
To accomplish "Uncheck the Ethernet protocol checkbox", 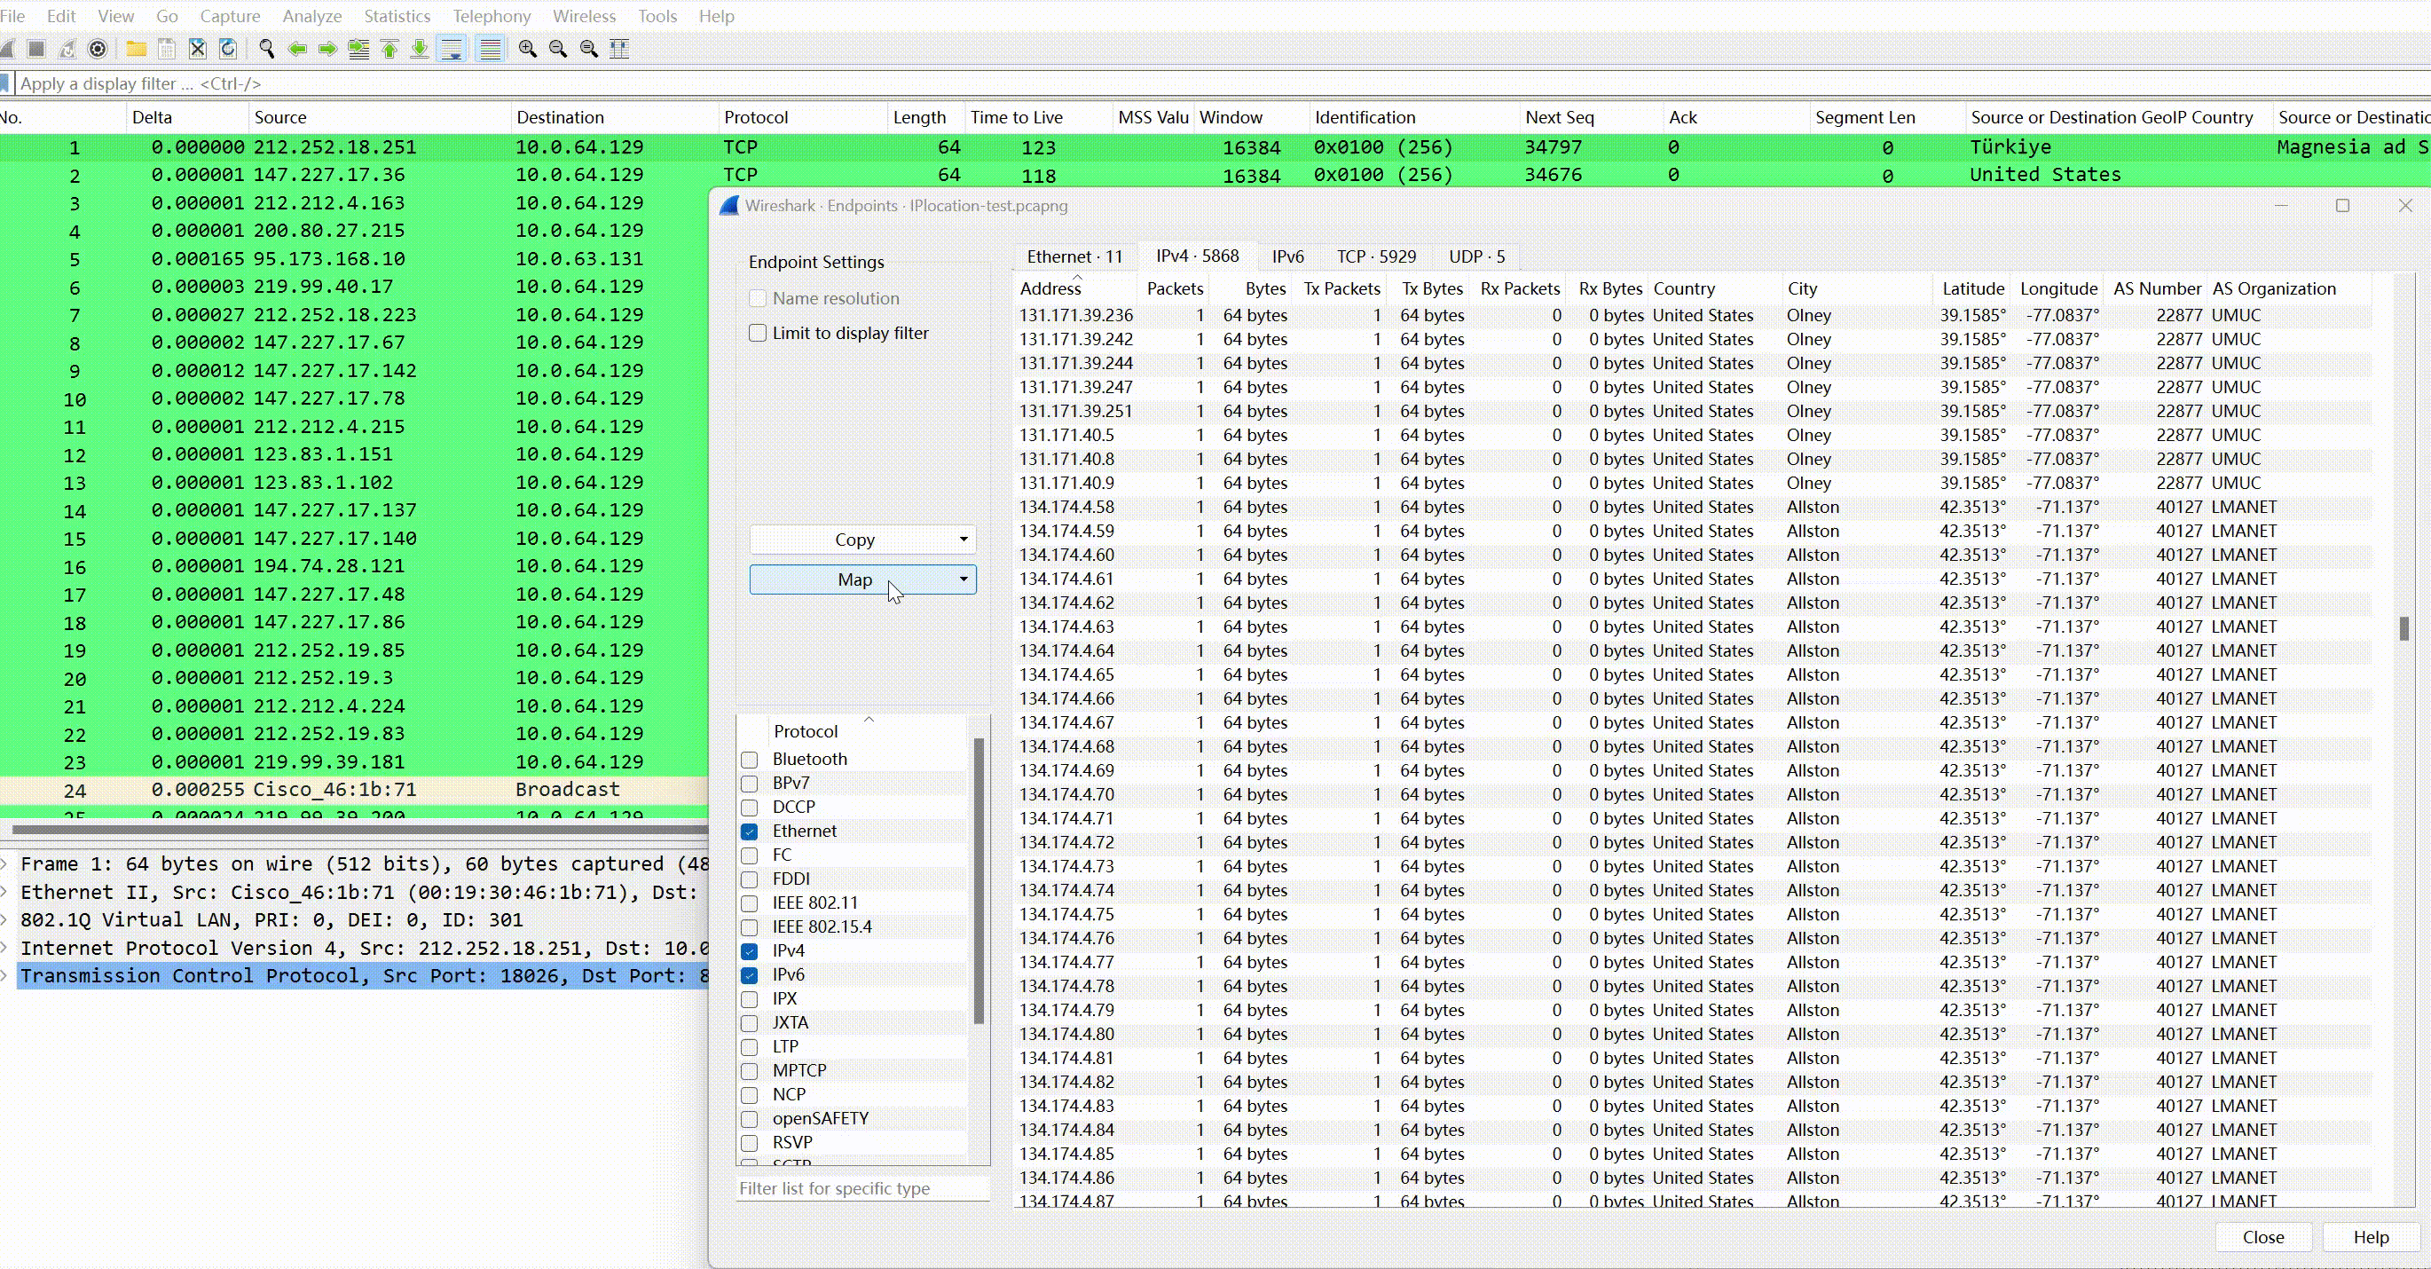I will (x=751, y=832).
